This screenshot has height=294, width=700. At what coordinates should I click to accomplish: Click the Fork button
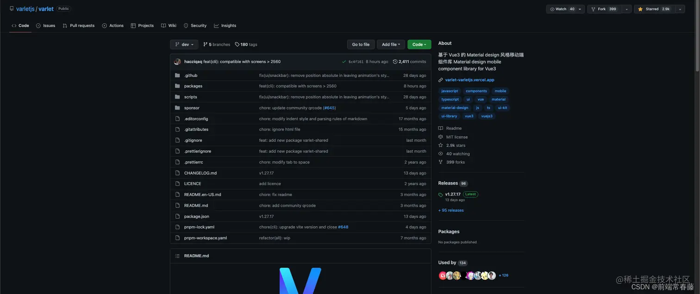pos(604,9)
